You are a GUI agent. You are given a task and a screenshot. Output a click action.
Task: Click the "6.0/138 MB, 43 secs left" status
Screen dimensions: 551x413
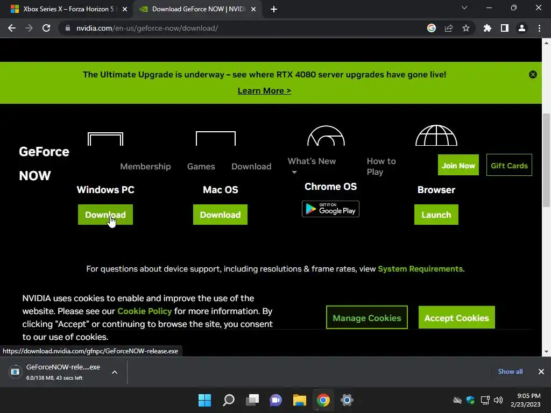pos(54,378)
